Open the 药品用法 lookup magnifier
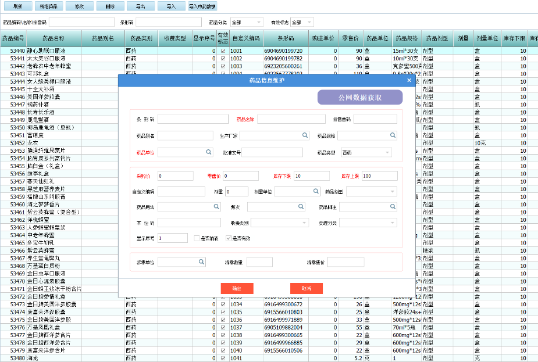The height and width of the screenshot is (362, 538). tap(216, 206)
